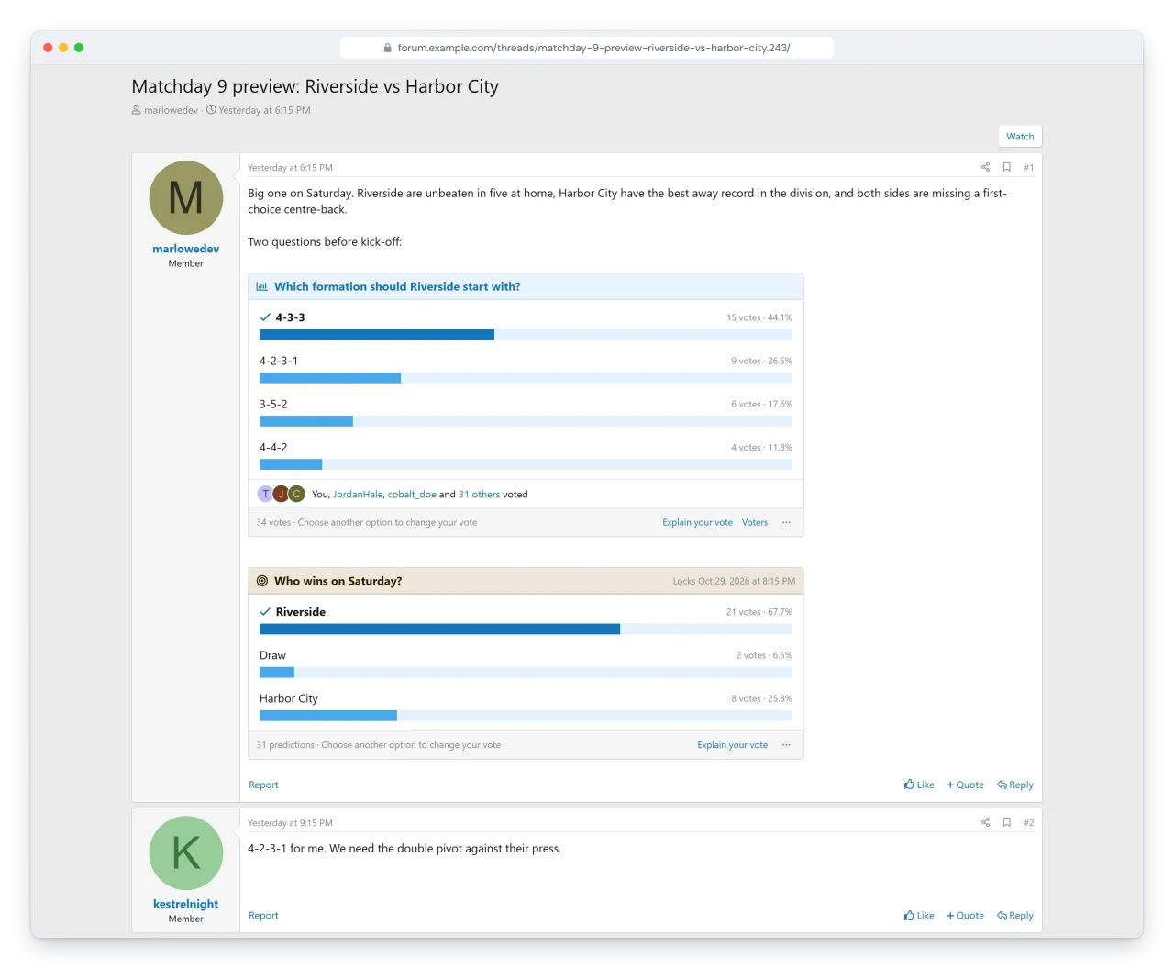This screenshot has width=1174, height=969.
Task: Like kestrelnight's post
Action: point(919,915)
